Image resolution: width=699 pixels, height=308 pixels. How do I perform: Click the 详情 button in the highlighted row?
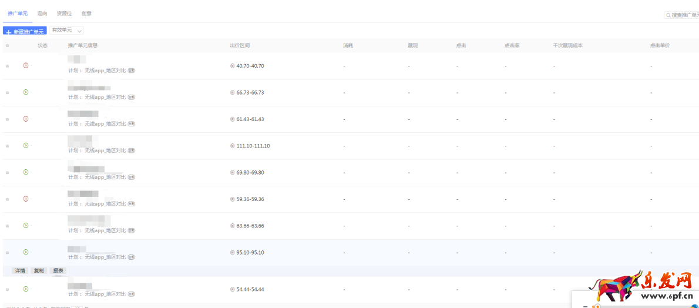click(20, 270)
